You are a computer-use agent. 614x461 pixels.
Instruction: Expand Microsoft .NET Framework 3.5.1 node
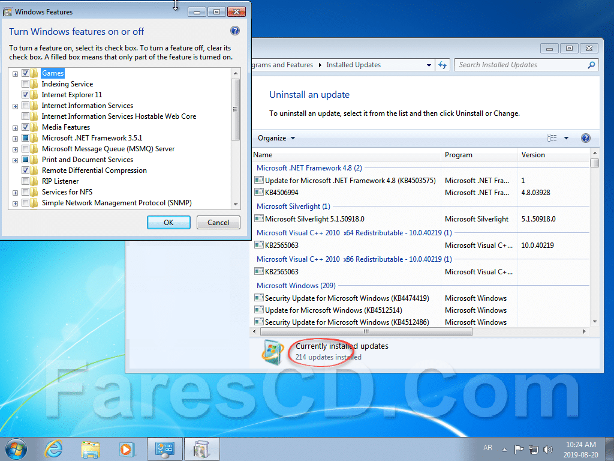[x=15, y=139]
